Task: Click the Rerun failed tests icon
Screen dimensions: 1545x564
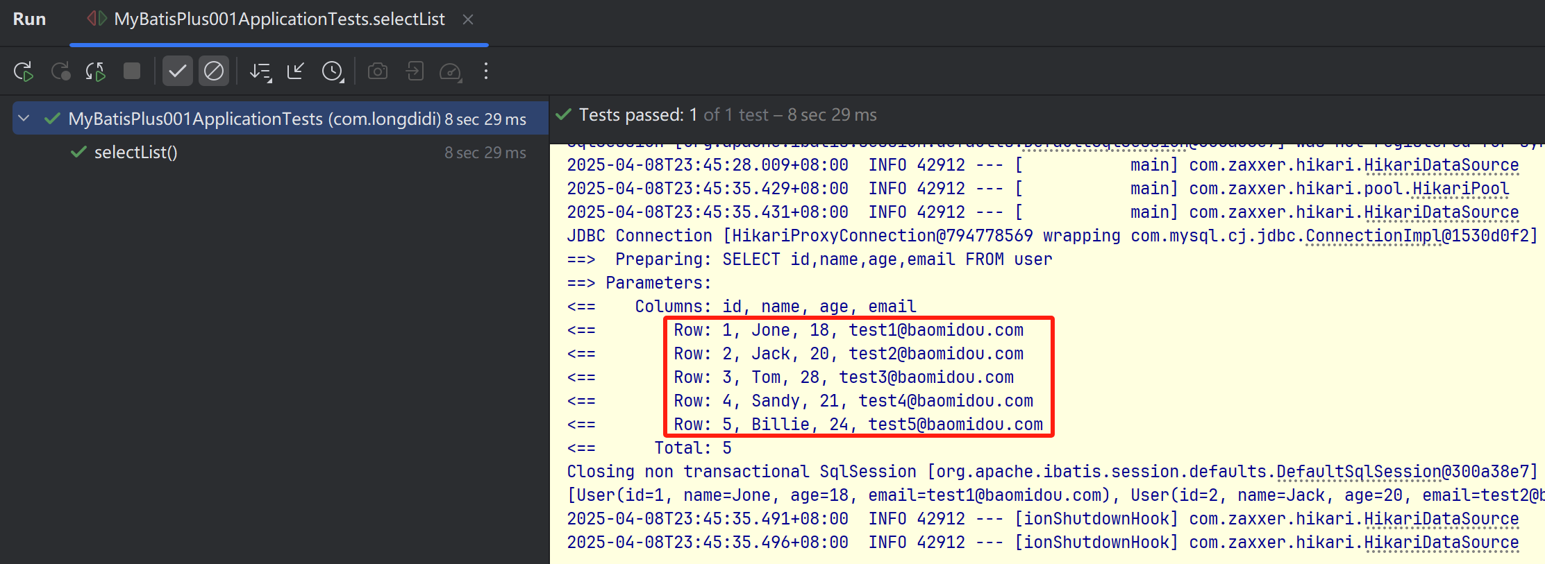Action: (x=60, y=71)
